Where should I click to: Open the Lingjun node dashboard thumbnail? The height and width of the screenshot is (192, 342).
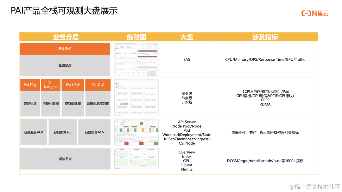(136, 159)
